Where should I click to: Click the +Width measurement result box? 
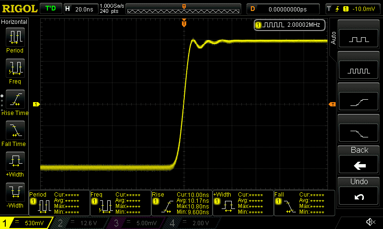(243, 203)
